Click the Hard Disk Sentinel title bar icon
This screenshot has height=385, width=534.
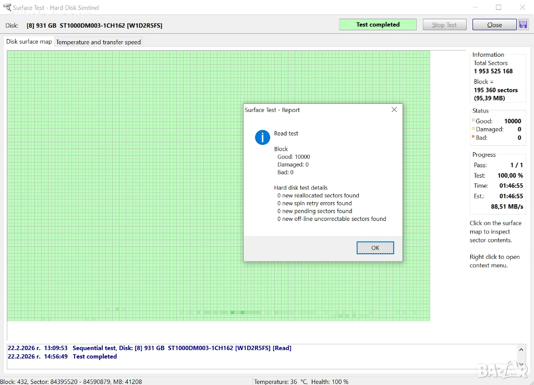[x=7, y=8]
